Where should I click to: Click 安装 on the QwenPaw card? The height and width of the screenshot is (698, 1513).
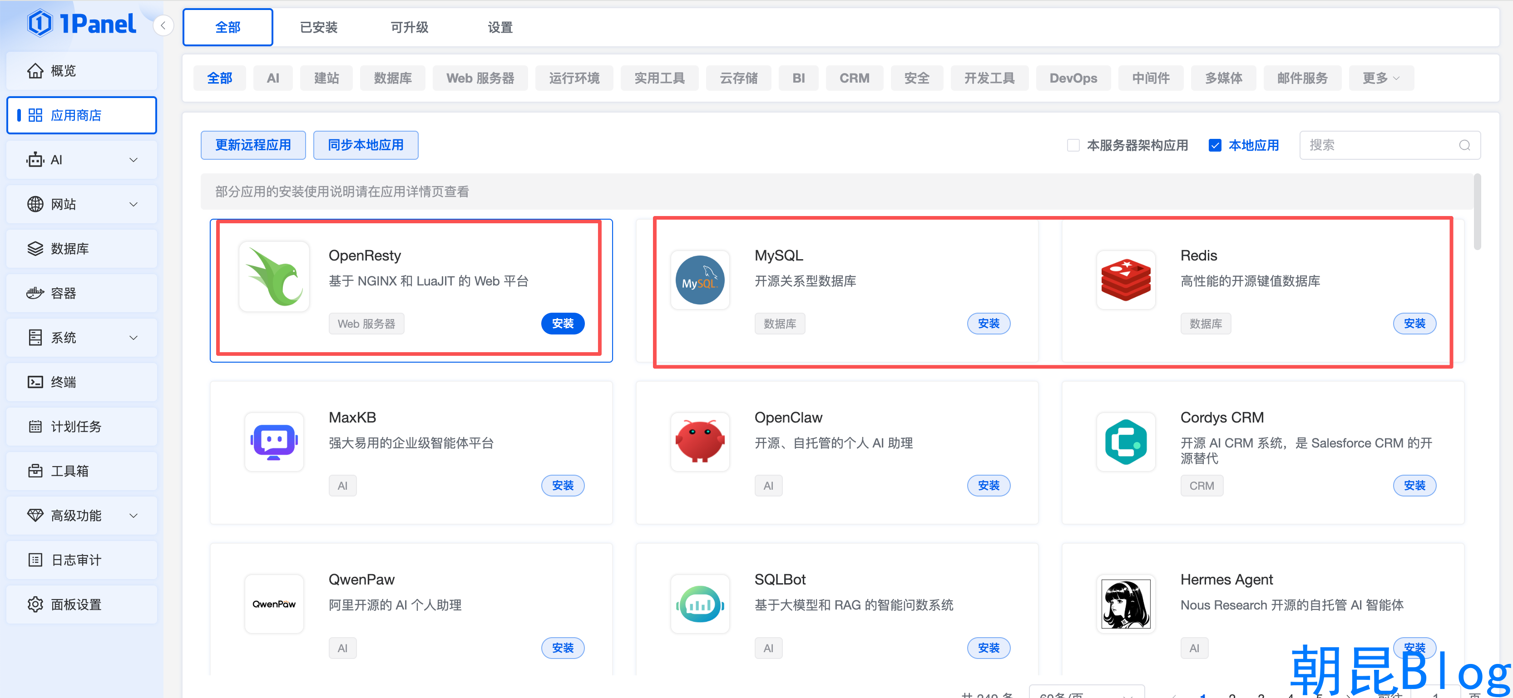pos(563,648)
